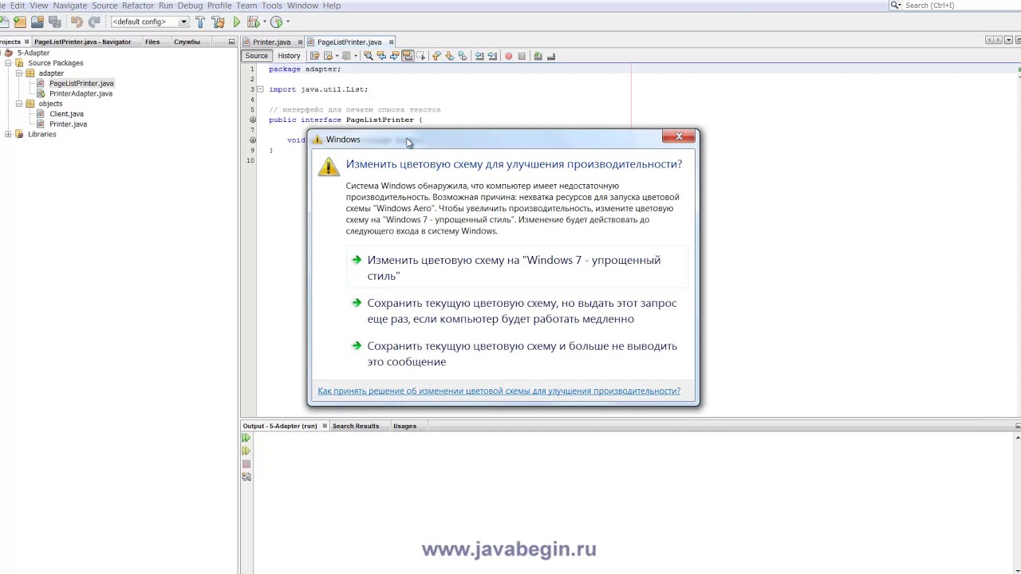Collapse the adapter package node
1021x574 pixels.
(18, 73)
